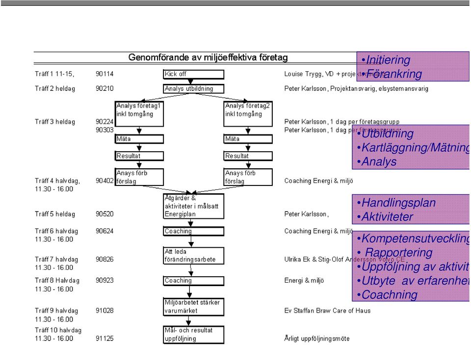The width and height of the screenshot is (471, 345).
Task: Click the 'Analys företag1 inkl tomgång' box
Action: point(139,114)
